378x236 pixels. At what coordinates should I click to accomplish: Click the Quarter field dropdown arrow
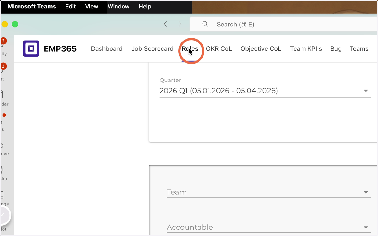click(366, 91)
